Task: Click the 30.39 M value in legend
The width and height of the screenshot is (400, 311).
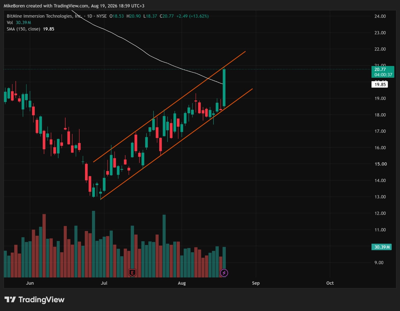Action: tap(23, 22)
